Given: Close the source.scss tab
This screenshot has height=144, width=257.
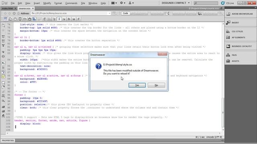Looking at the screenshot, I should (x=33, y=8).
